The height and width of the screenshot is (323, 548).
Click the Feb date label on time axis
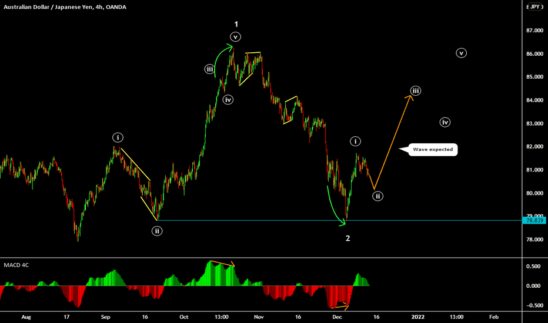pos(494,317)
